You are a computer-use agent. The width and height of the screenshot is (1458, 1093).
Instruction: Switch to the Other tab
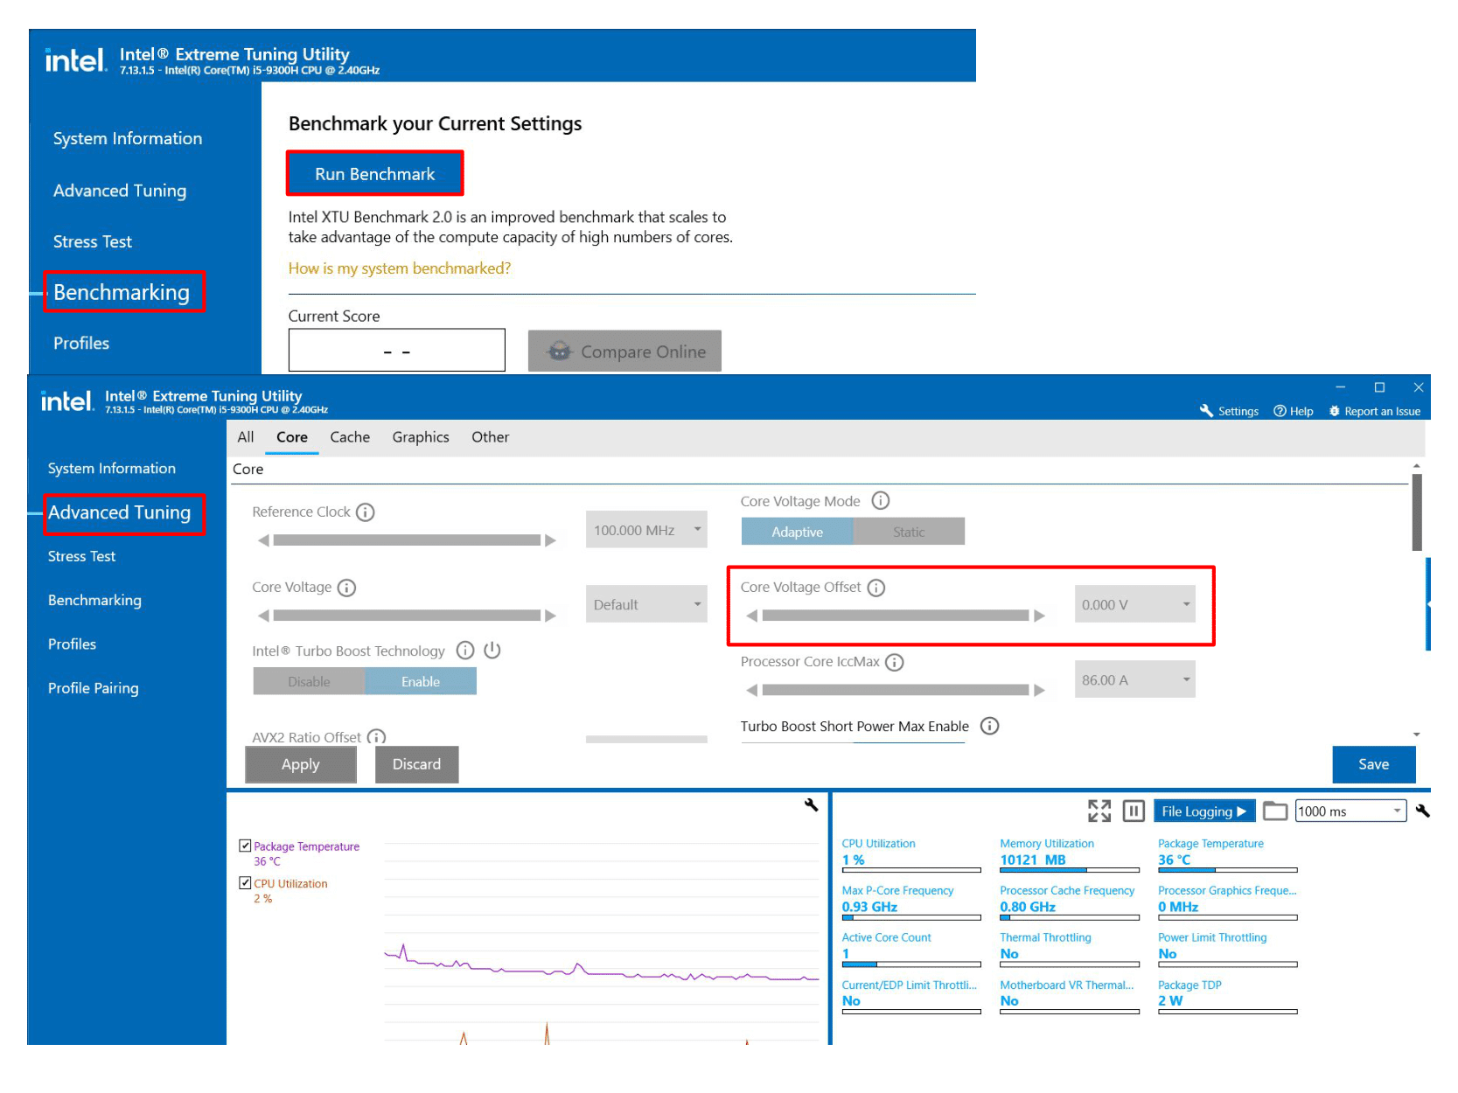[x=490, y=437]
